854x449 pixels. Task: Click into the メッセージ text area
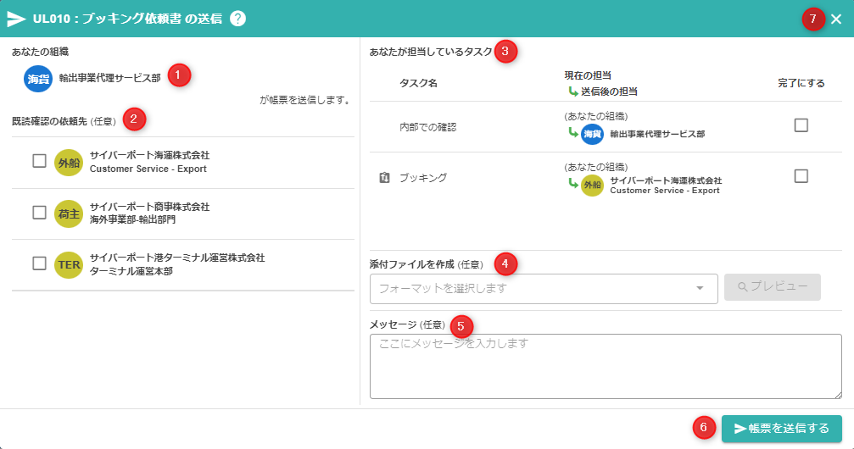coord(606,366)
